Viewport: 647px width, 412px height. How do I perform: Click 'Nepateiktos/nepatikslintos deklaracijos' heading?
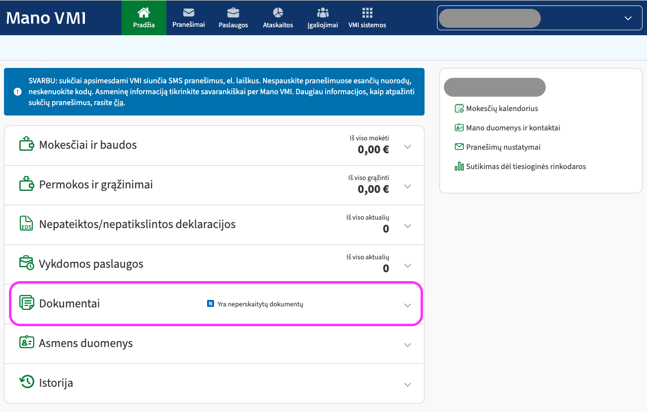(x=138, y=224)
